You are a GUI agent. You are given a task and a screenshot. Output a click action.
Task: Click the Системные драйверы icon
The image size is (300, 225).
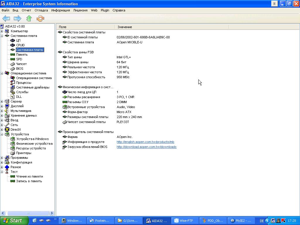[x=13, y=87]
